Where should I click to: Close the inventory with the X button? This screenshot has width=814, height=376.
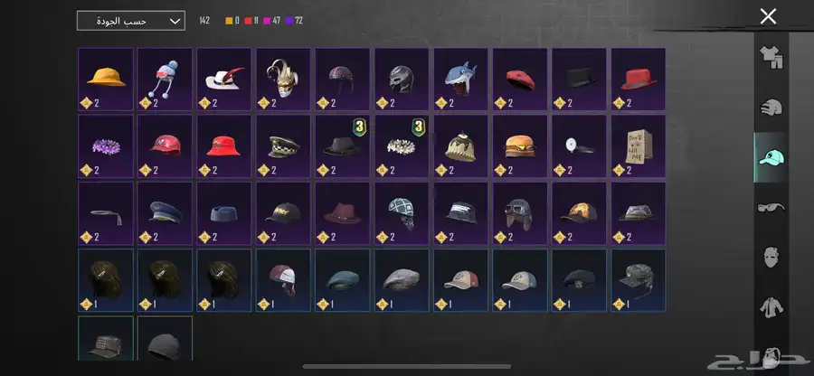click(x=768, y=16)
